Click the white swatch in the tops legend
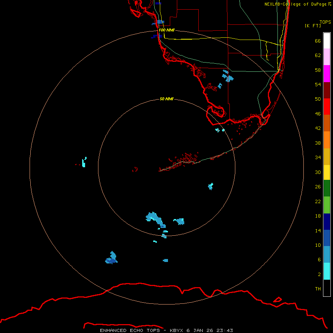 tap(327, 41)
